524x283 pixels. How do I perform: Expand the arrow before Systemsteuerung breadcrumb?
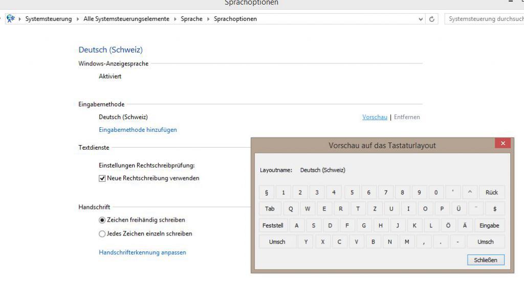20,19
